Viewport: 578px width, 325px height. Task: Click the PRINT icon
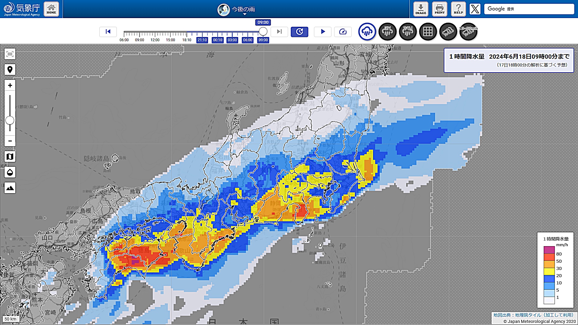click(x=439, y=9)
